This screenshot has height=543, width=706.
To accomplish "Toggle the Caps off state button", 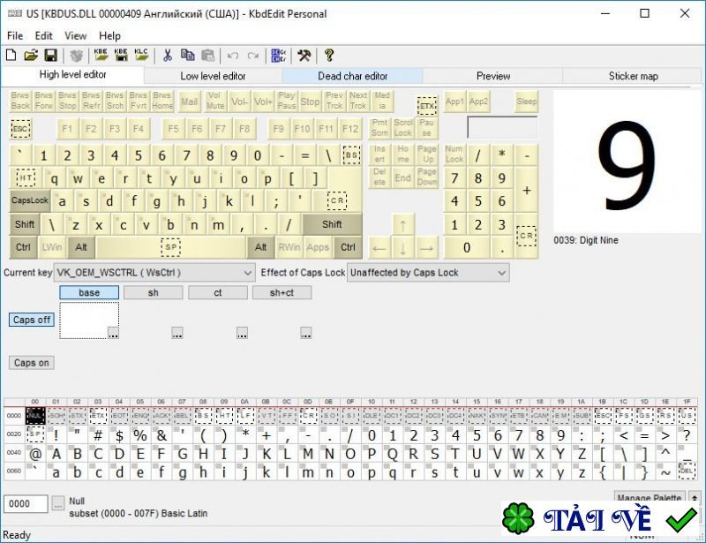I will [32, 320].
